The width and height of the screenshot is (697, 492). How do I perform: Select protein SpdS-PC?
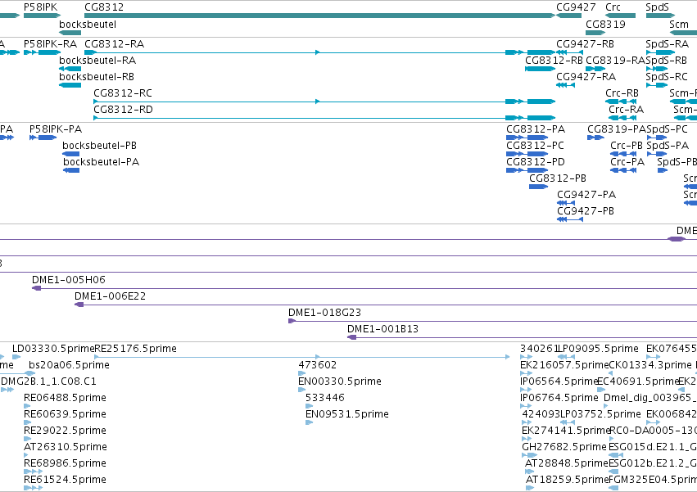click(668, 129)
